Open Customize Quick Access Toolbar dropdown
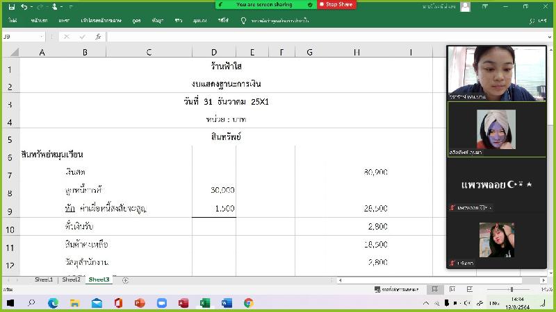Screen dimensions: 556x312 coord(70,6)
